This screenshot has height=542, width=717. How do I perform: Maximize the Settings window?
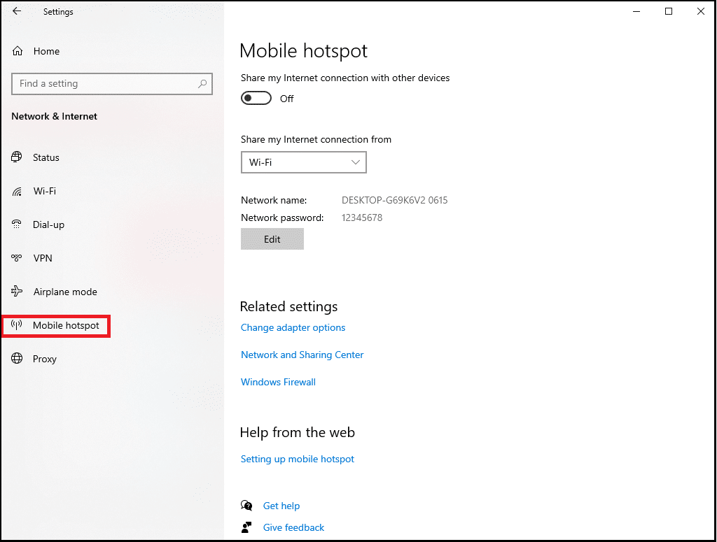tap(668, 11)
